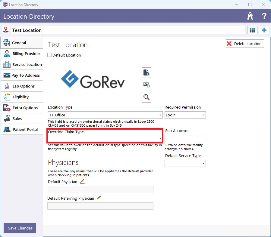
Task: Edit Default Physician with pencil icon
Action: tap(82, 181)
